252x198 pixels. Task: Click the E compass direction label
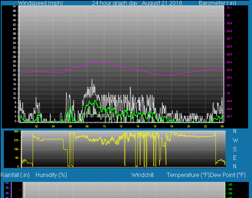point(235,158)
